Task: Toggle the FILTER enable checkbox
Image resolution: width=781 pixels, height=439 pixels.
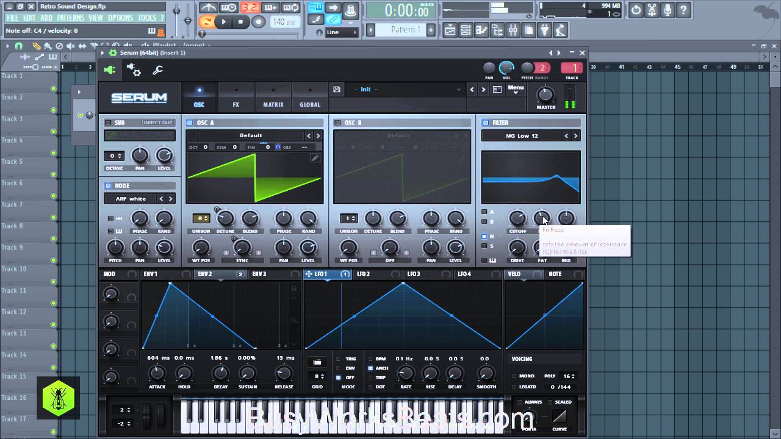Action: click(486, 123)
